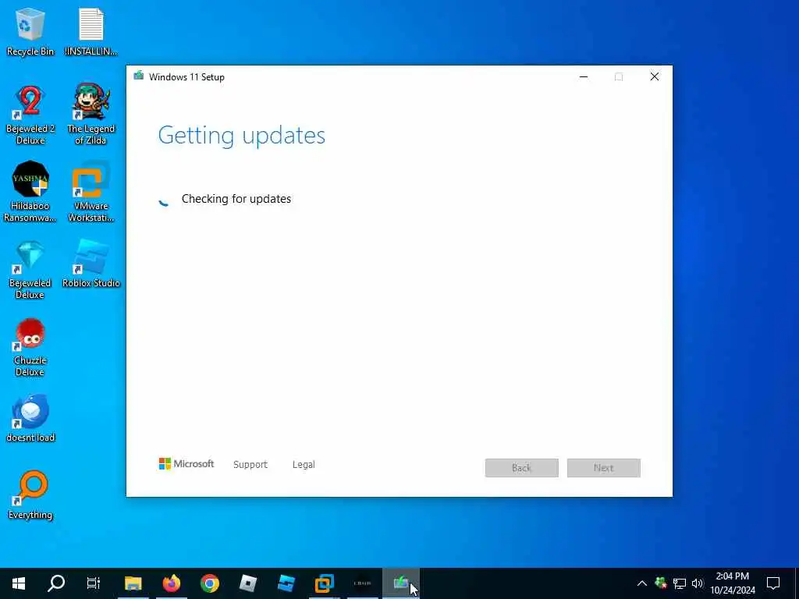This screenshot has width=799, height=599.
Task: Click the dark taskbar app beside VMware
Action: (x=362, y=583)
